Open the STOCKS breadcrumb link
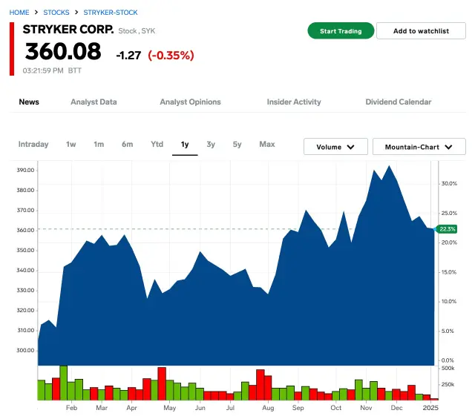The image size is (475, 416). (x=56, y=13)
